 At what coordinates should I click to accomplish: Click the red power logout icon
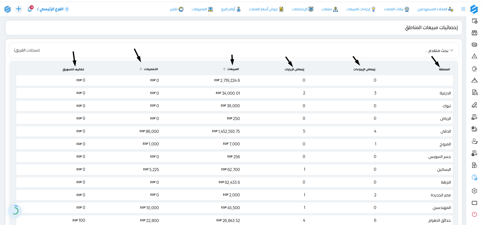point(474,214)
